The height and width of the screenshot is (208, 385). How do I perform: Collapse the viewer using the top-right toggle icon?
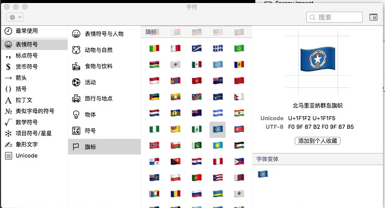[373, 17]
